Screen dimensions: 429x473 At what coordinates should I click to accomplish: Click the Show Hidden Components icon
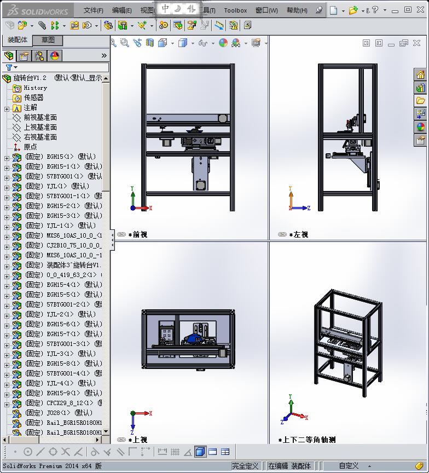108,26
